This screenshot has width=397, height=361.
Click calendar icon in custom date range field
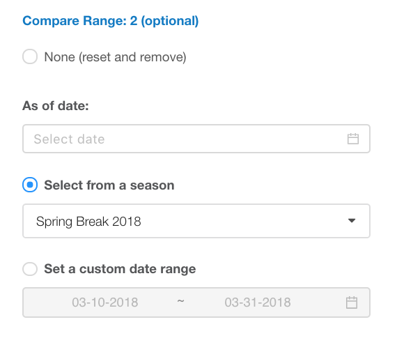(x=352, y=302)
